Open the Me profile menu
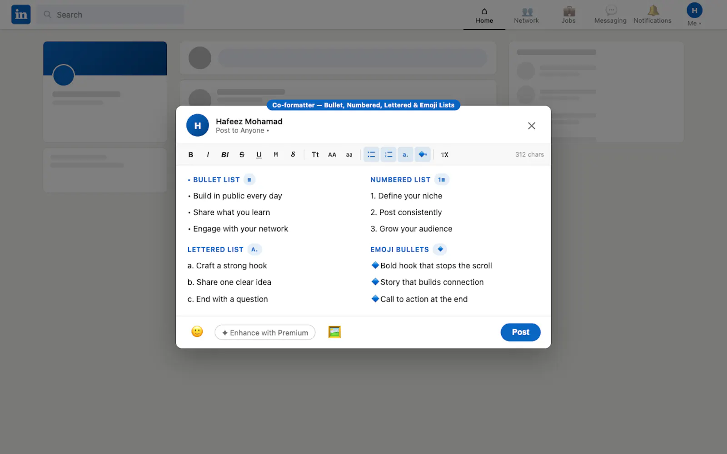The width and height of the screenshot is (727, 454). click(x=694, y=15)
